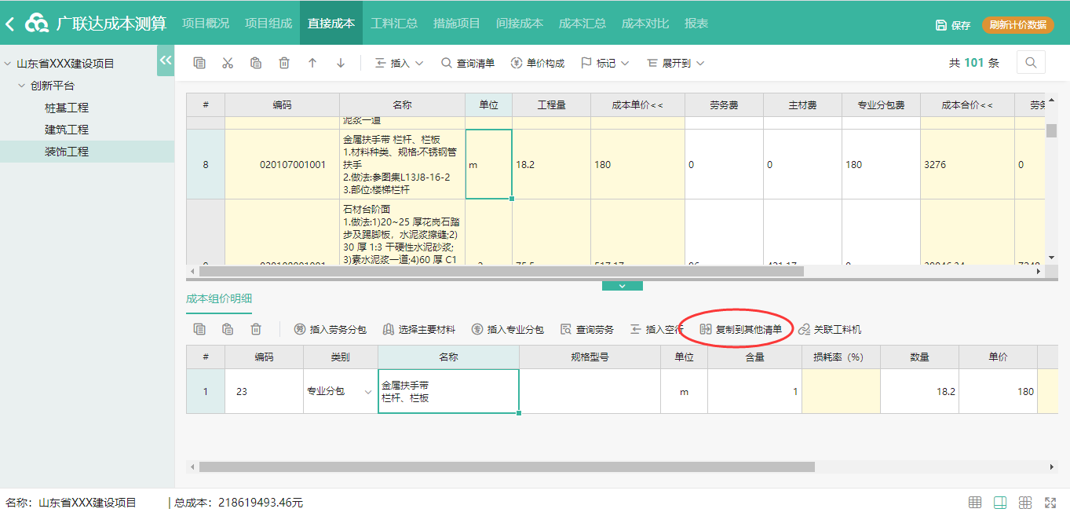This screenshot has width=1070, height=516.
Task: Select the 成本组价明细 tab
Action: (x=219, y=299)
